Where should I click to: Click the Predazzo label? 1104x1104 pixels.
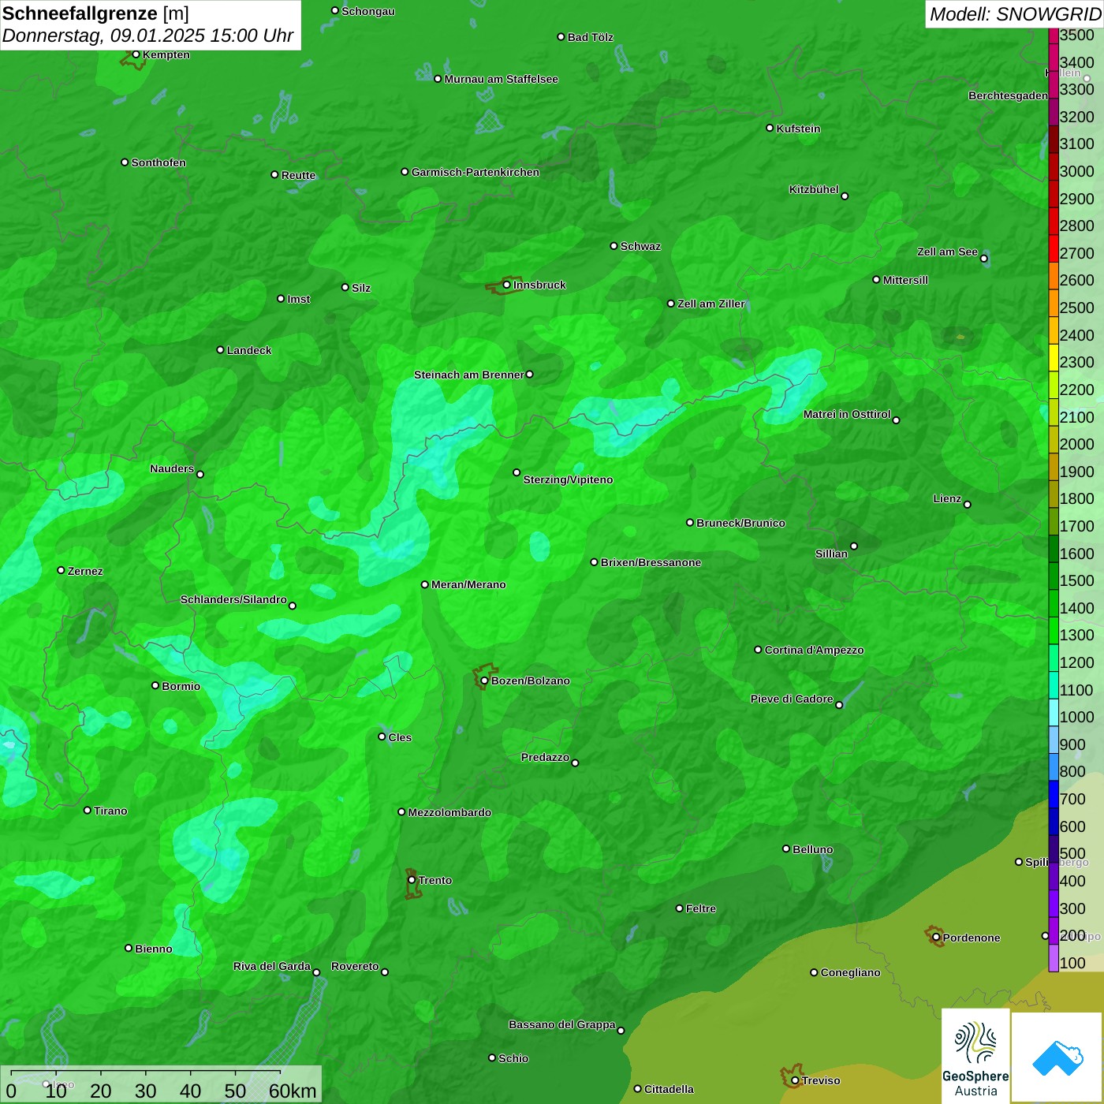(x=545, y=757)
